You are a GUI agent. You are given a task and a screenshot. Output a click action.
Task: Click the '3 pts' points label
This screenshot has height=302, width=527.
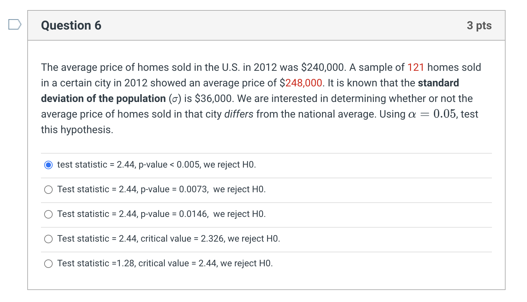pyautogui.click(x=479, y=25)
